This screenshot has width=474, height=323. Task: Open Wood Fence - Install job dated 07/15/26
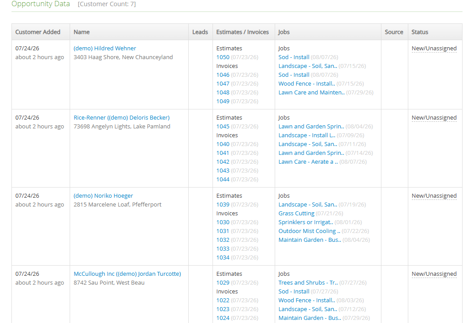point(306,83)
